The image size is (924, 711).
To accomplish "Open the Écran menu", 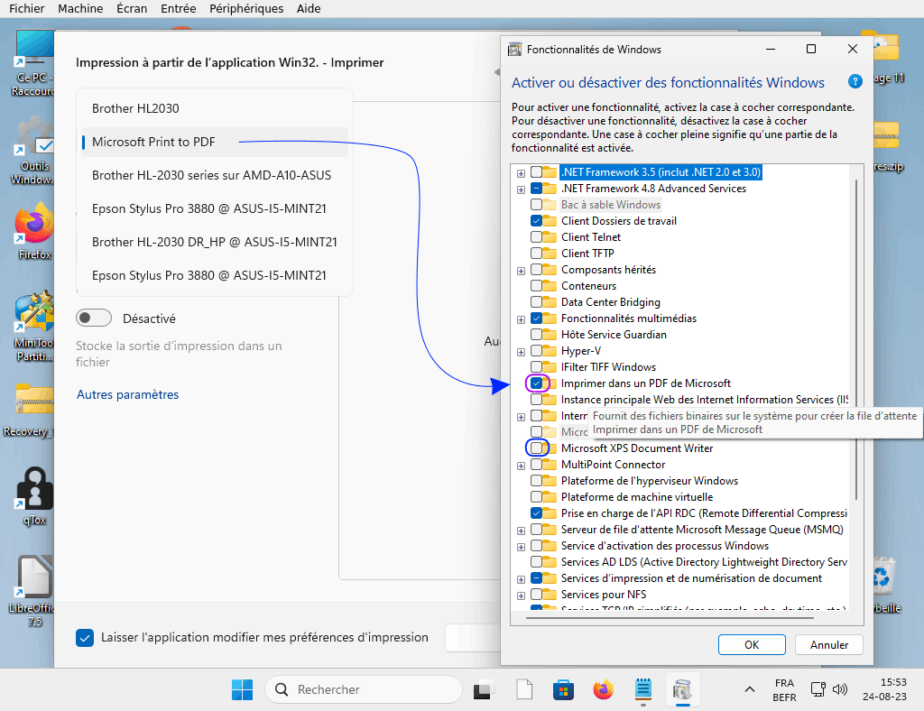I will pyautogui.click(x=132, y=9).
